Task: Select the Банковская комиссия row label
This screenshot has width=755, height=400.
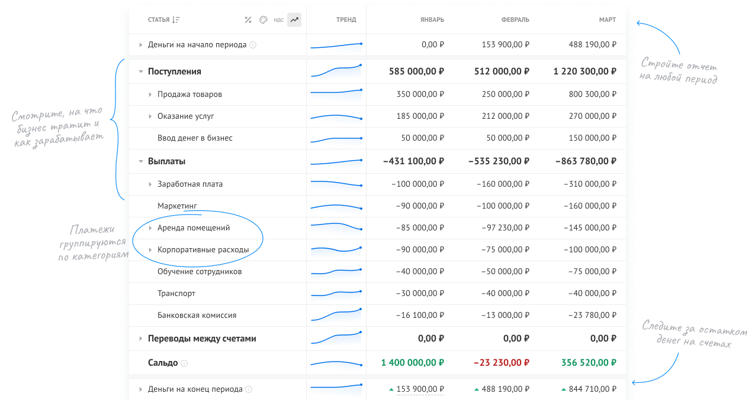Action: coord(197,316)
